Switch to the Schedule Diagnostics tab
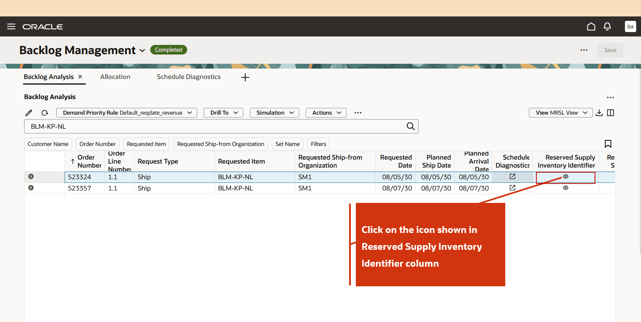Screen dimensions: 641x322 tap(189, 77)
